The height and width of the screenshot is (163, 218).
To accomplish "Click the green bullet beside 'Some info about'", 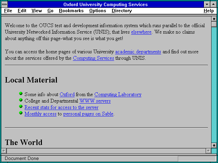I will [x=21, y=94].
